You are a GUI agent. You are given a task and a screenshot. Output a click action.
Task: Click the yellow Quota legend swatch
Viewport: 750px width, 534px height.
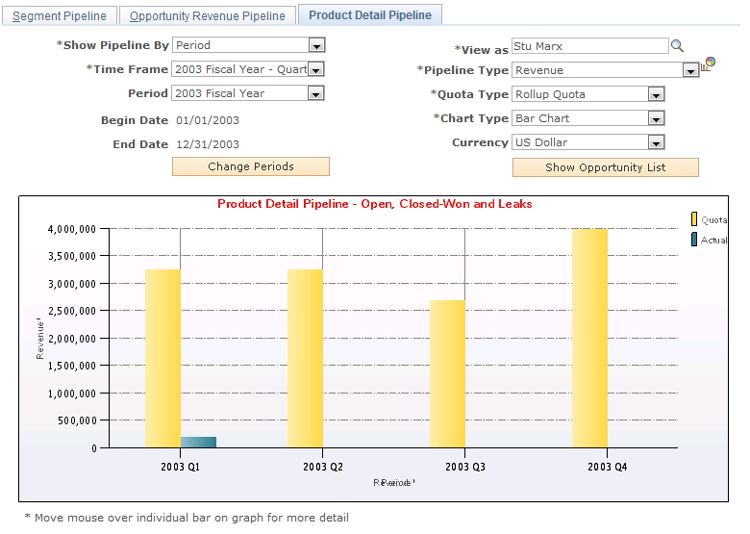click(x=694, y=219)
